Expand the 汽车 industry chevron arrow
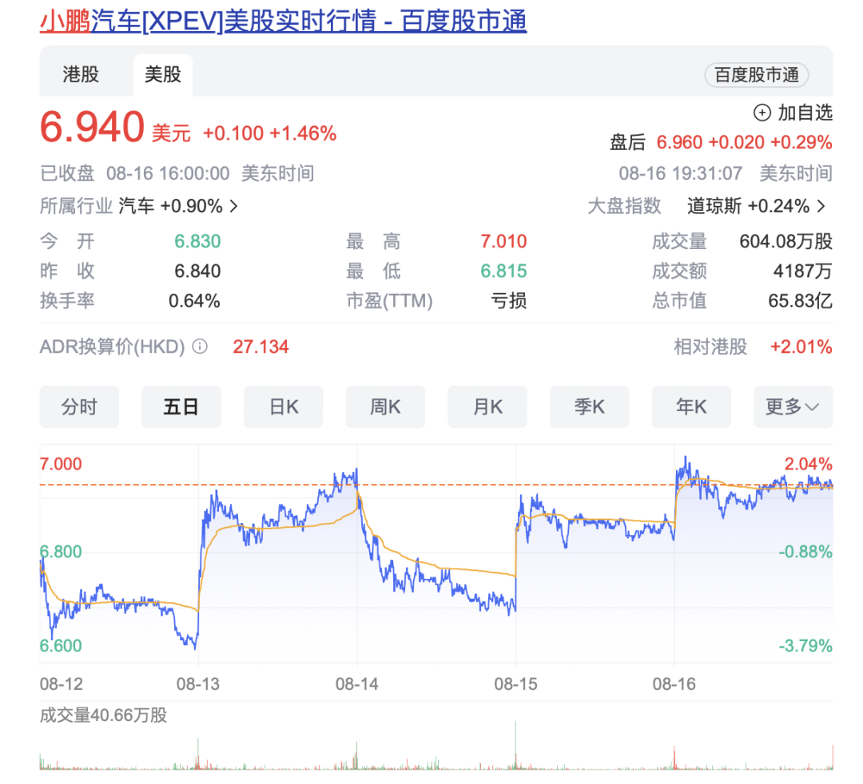Screen dimensions: 863x784 (234, 207)
